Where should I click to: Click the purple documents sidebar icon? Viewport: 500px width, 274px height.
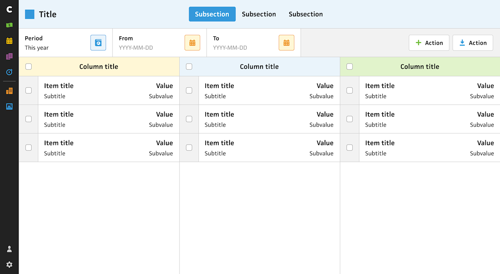click(x=9, y=56)
